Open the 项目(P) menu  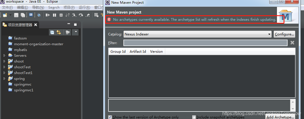[69, 7]
